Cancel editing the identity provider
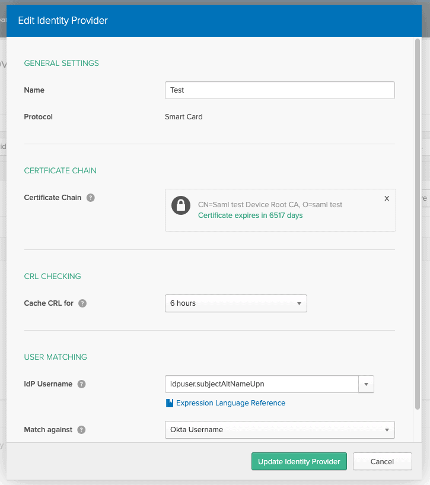 click(382, 462)
